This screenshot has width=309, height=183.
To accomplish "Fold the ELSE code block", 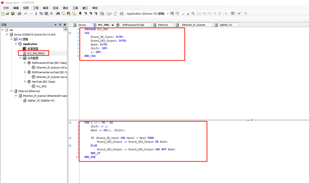I will click(x=70, y=146).
